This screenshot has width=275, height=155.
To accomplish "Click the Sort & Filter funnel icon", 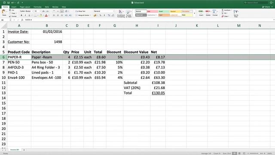I will pos(236,12).
